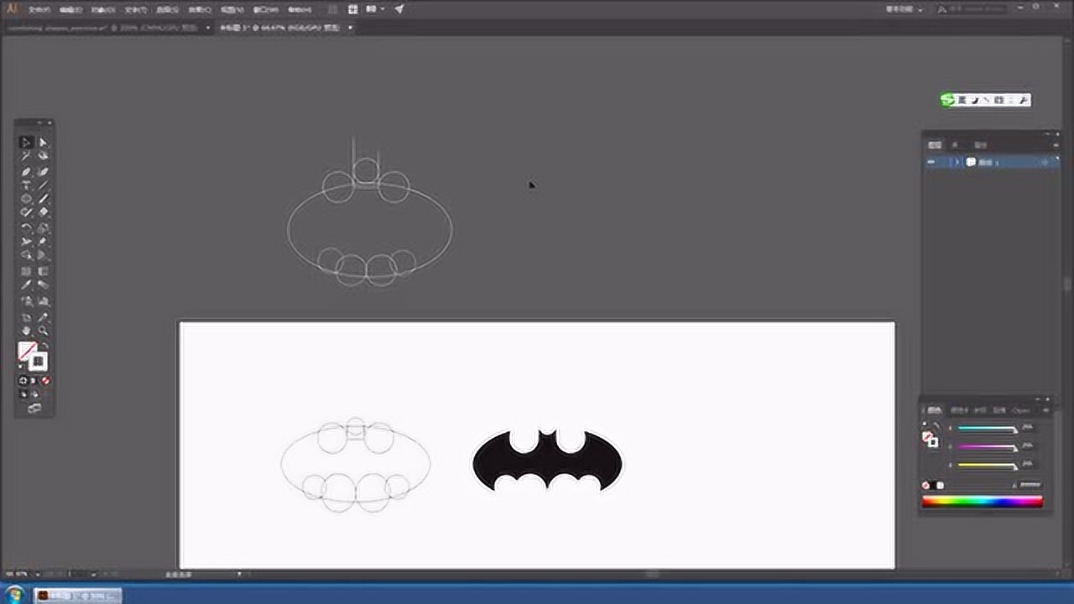Viewport: 1074px width, 604px height.
Task: Select the Symbol Sprayer tool
Action: (x=27, y=301)
